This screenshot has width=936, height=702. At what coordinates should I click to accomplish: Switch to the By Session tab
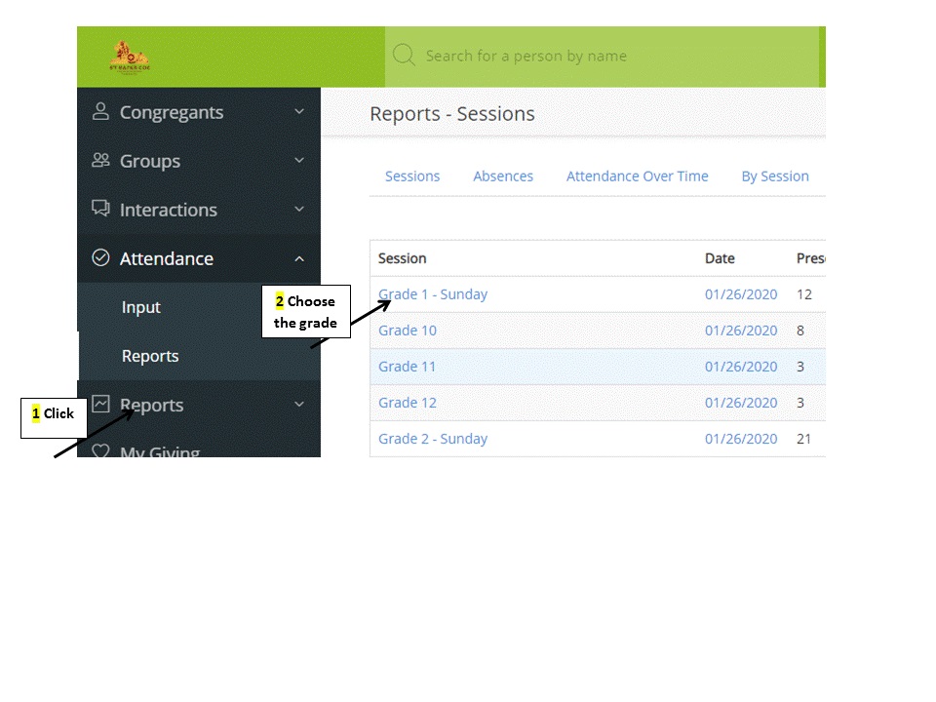pyautogui.click(x=775, y=176)
